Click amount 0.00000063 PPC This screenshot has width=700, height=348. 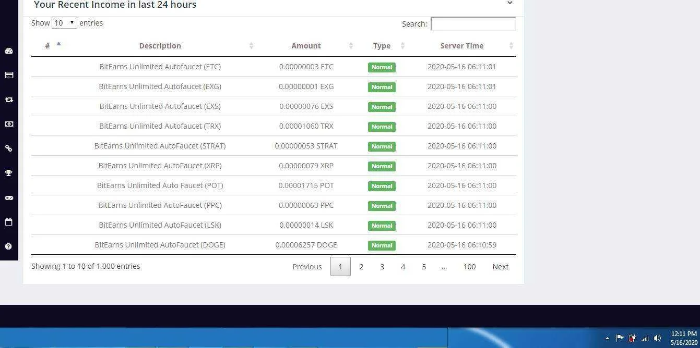pyautogui.click(x=306, y=205)
